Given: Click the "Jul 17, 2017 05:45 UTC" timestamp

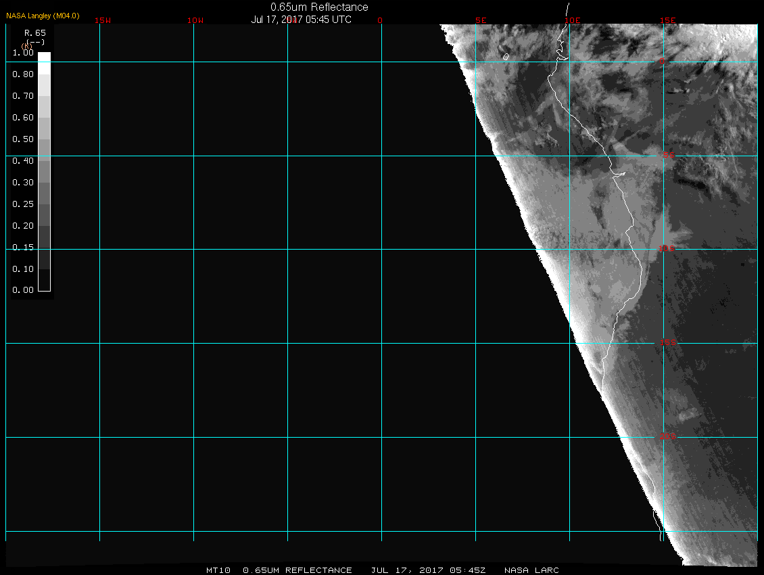Looking at the screenshot, I should coord(301,20).
